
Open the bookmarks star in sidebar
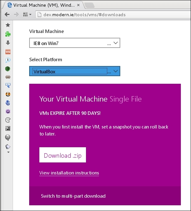pyautogui.click(x=8, y=25)
